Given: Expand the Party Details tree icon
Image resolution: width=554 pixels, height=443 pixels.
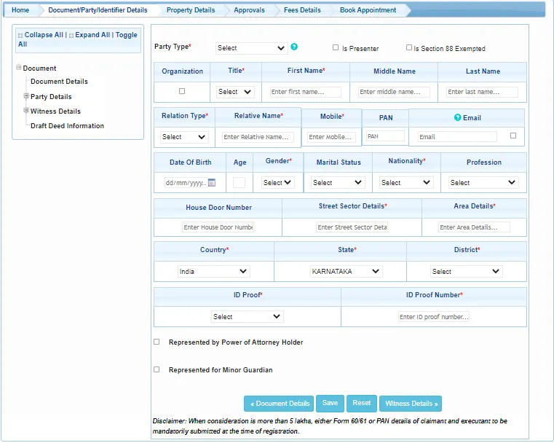Looking at the screenshot, I should 26,96.
